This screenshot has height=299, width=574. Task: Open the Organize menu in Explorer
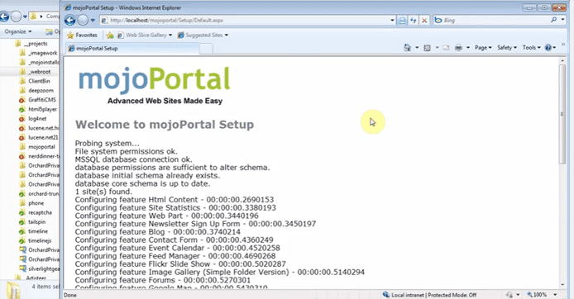[x=18, y=31]
